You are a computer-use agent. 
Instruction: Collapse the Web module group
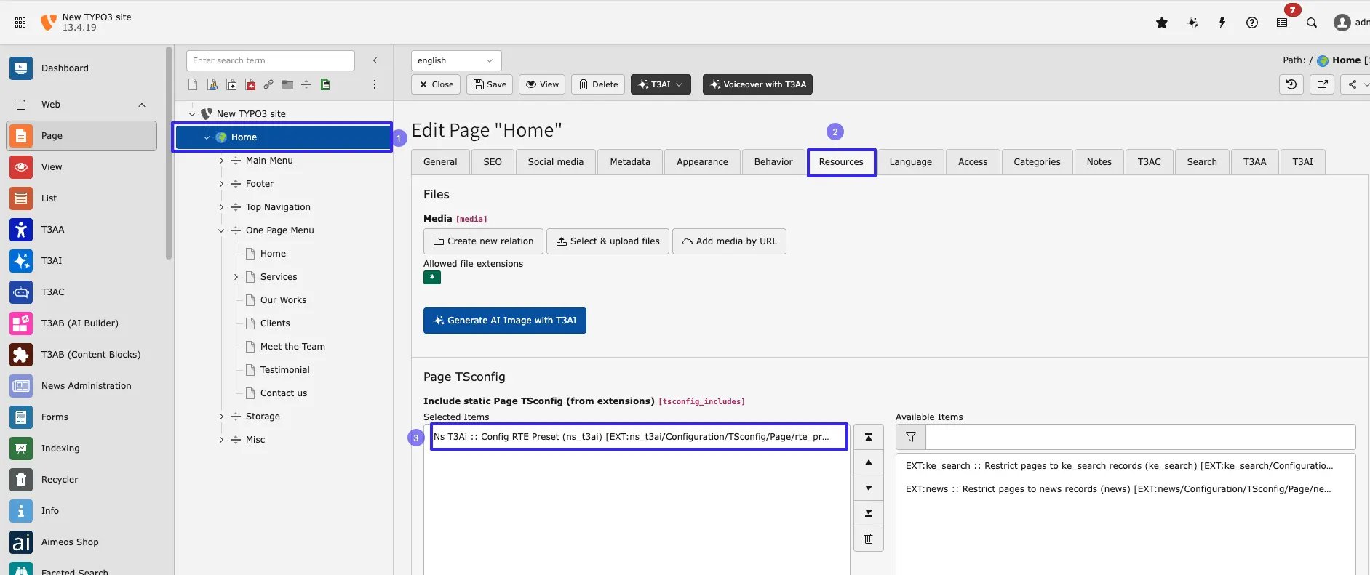pos(142,105)
